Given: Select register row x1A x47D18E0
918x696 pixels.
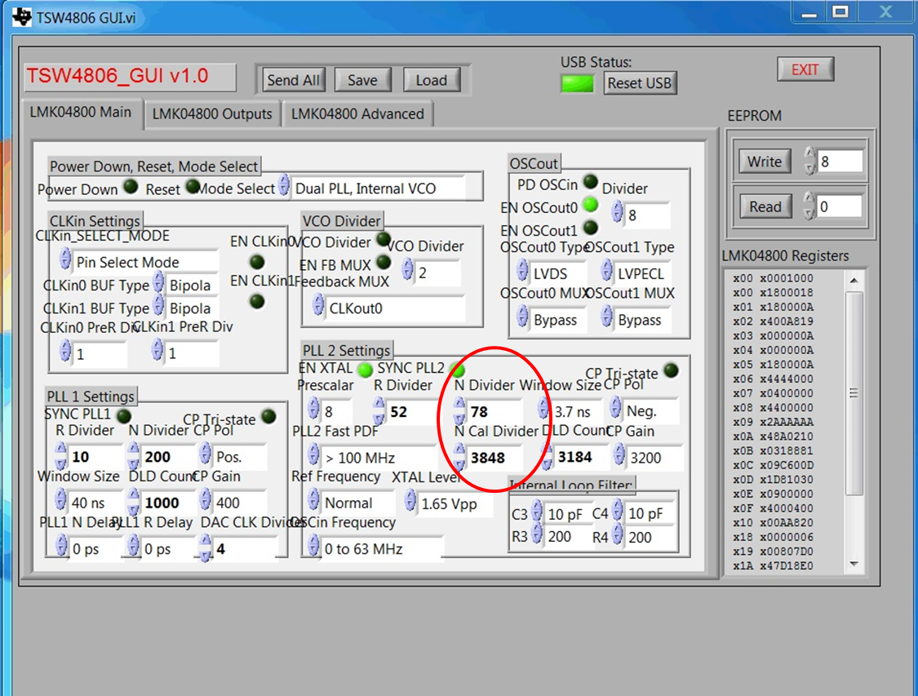Looking at the screenshot, I should [773, 566].
